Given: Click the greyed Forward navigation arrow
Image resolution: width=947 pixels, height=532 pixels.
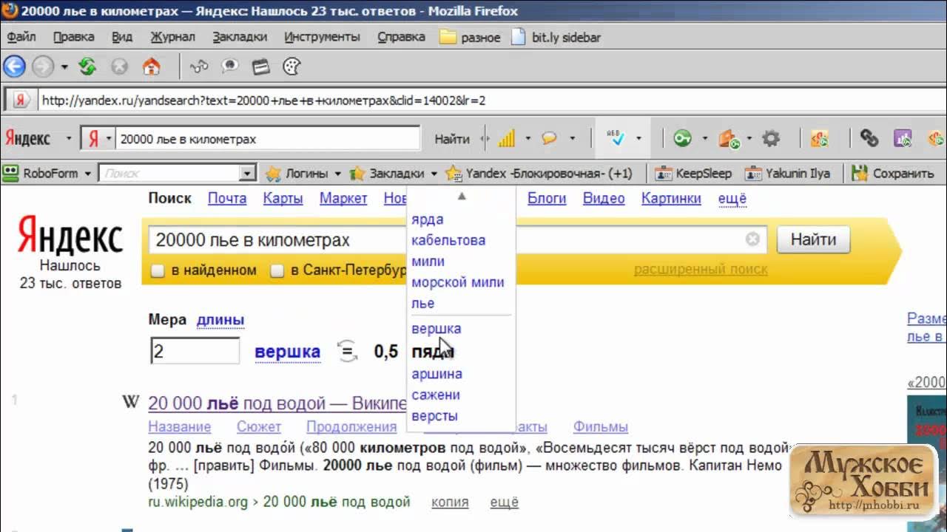Looking at the screenshot, I should click(x=43, y=66).
